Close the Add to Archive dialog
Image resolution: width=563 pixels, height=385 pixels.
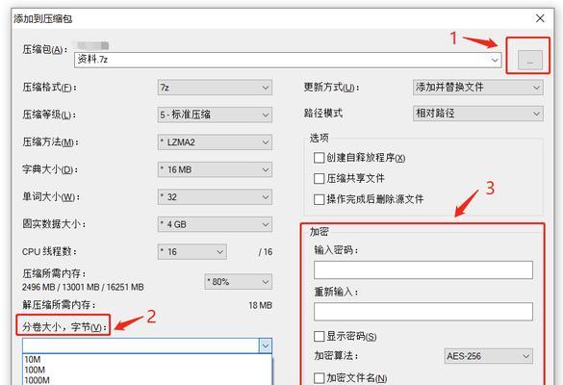coord(540,18)
